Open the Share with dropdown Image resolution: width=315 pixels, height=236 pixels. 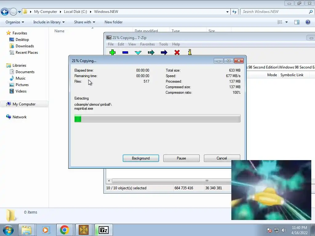coord(84,22)
